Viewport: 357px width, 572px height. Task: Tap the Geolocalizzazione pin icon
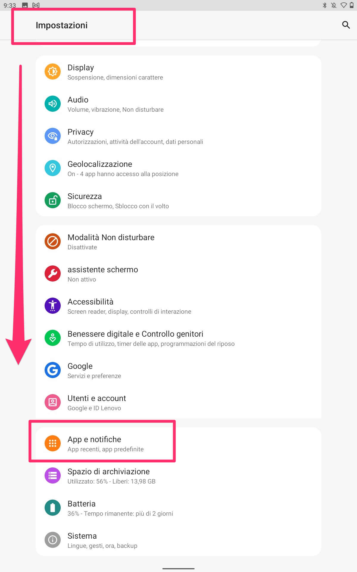tap(53, 168)
